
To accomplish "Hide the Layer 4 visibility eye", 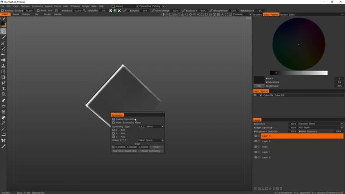I will [x=256, y=136].
